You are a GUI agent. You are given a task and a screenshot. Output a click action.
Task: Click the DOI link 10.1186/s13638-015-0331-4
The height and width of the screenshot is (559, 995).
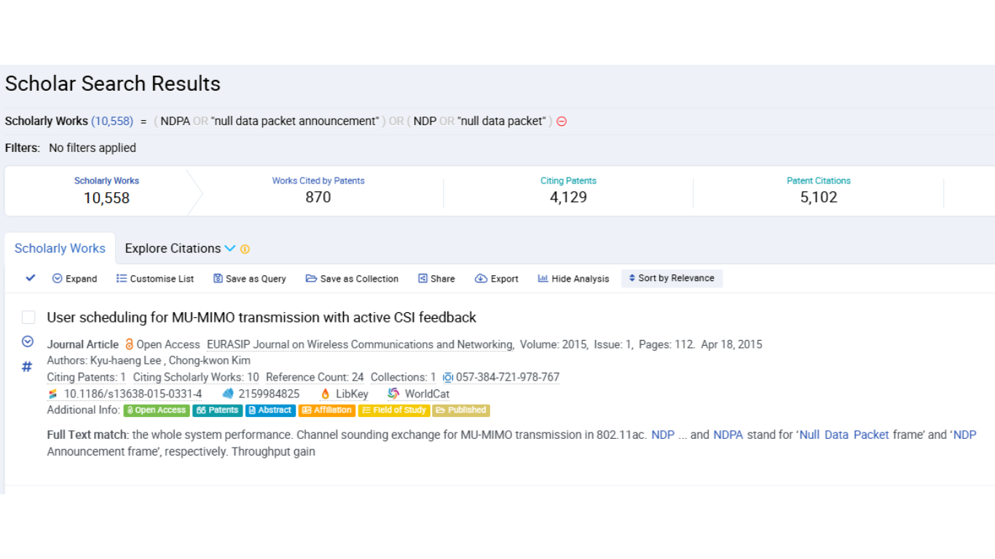(133, 394)
